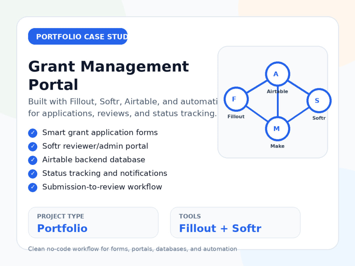
Task: Click the 'Fillout' label under node F
Action: coord(236,116)
